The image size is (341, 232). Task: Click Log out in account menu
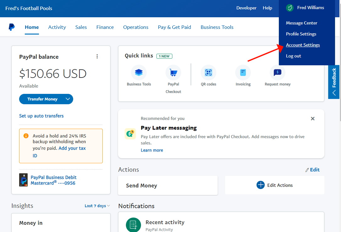(x=293, y=56)
